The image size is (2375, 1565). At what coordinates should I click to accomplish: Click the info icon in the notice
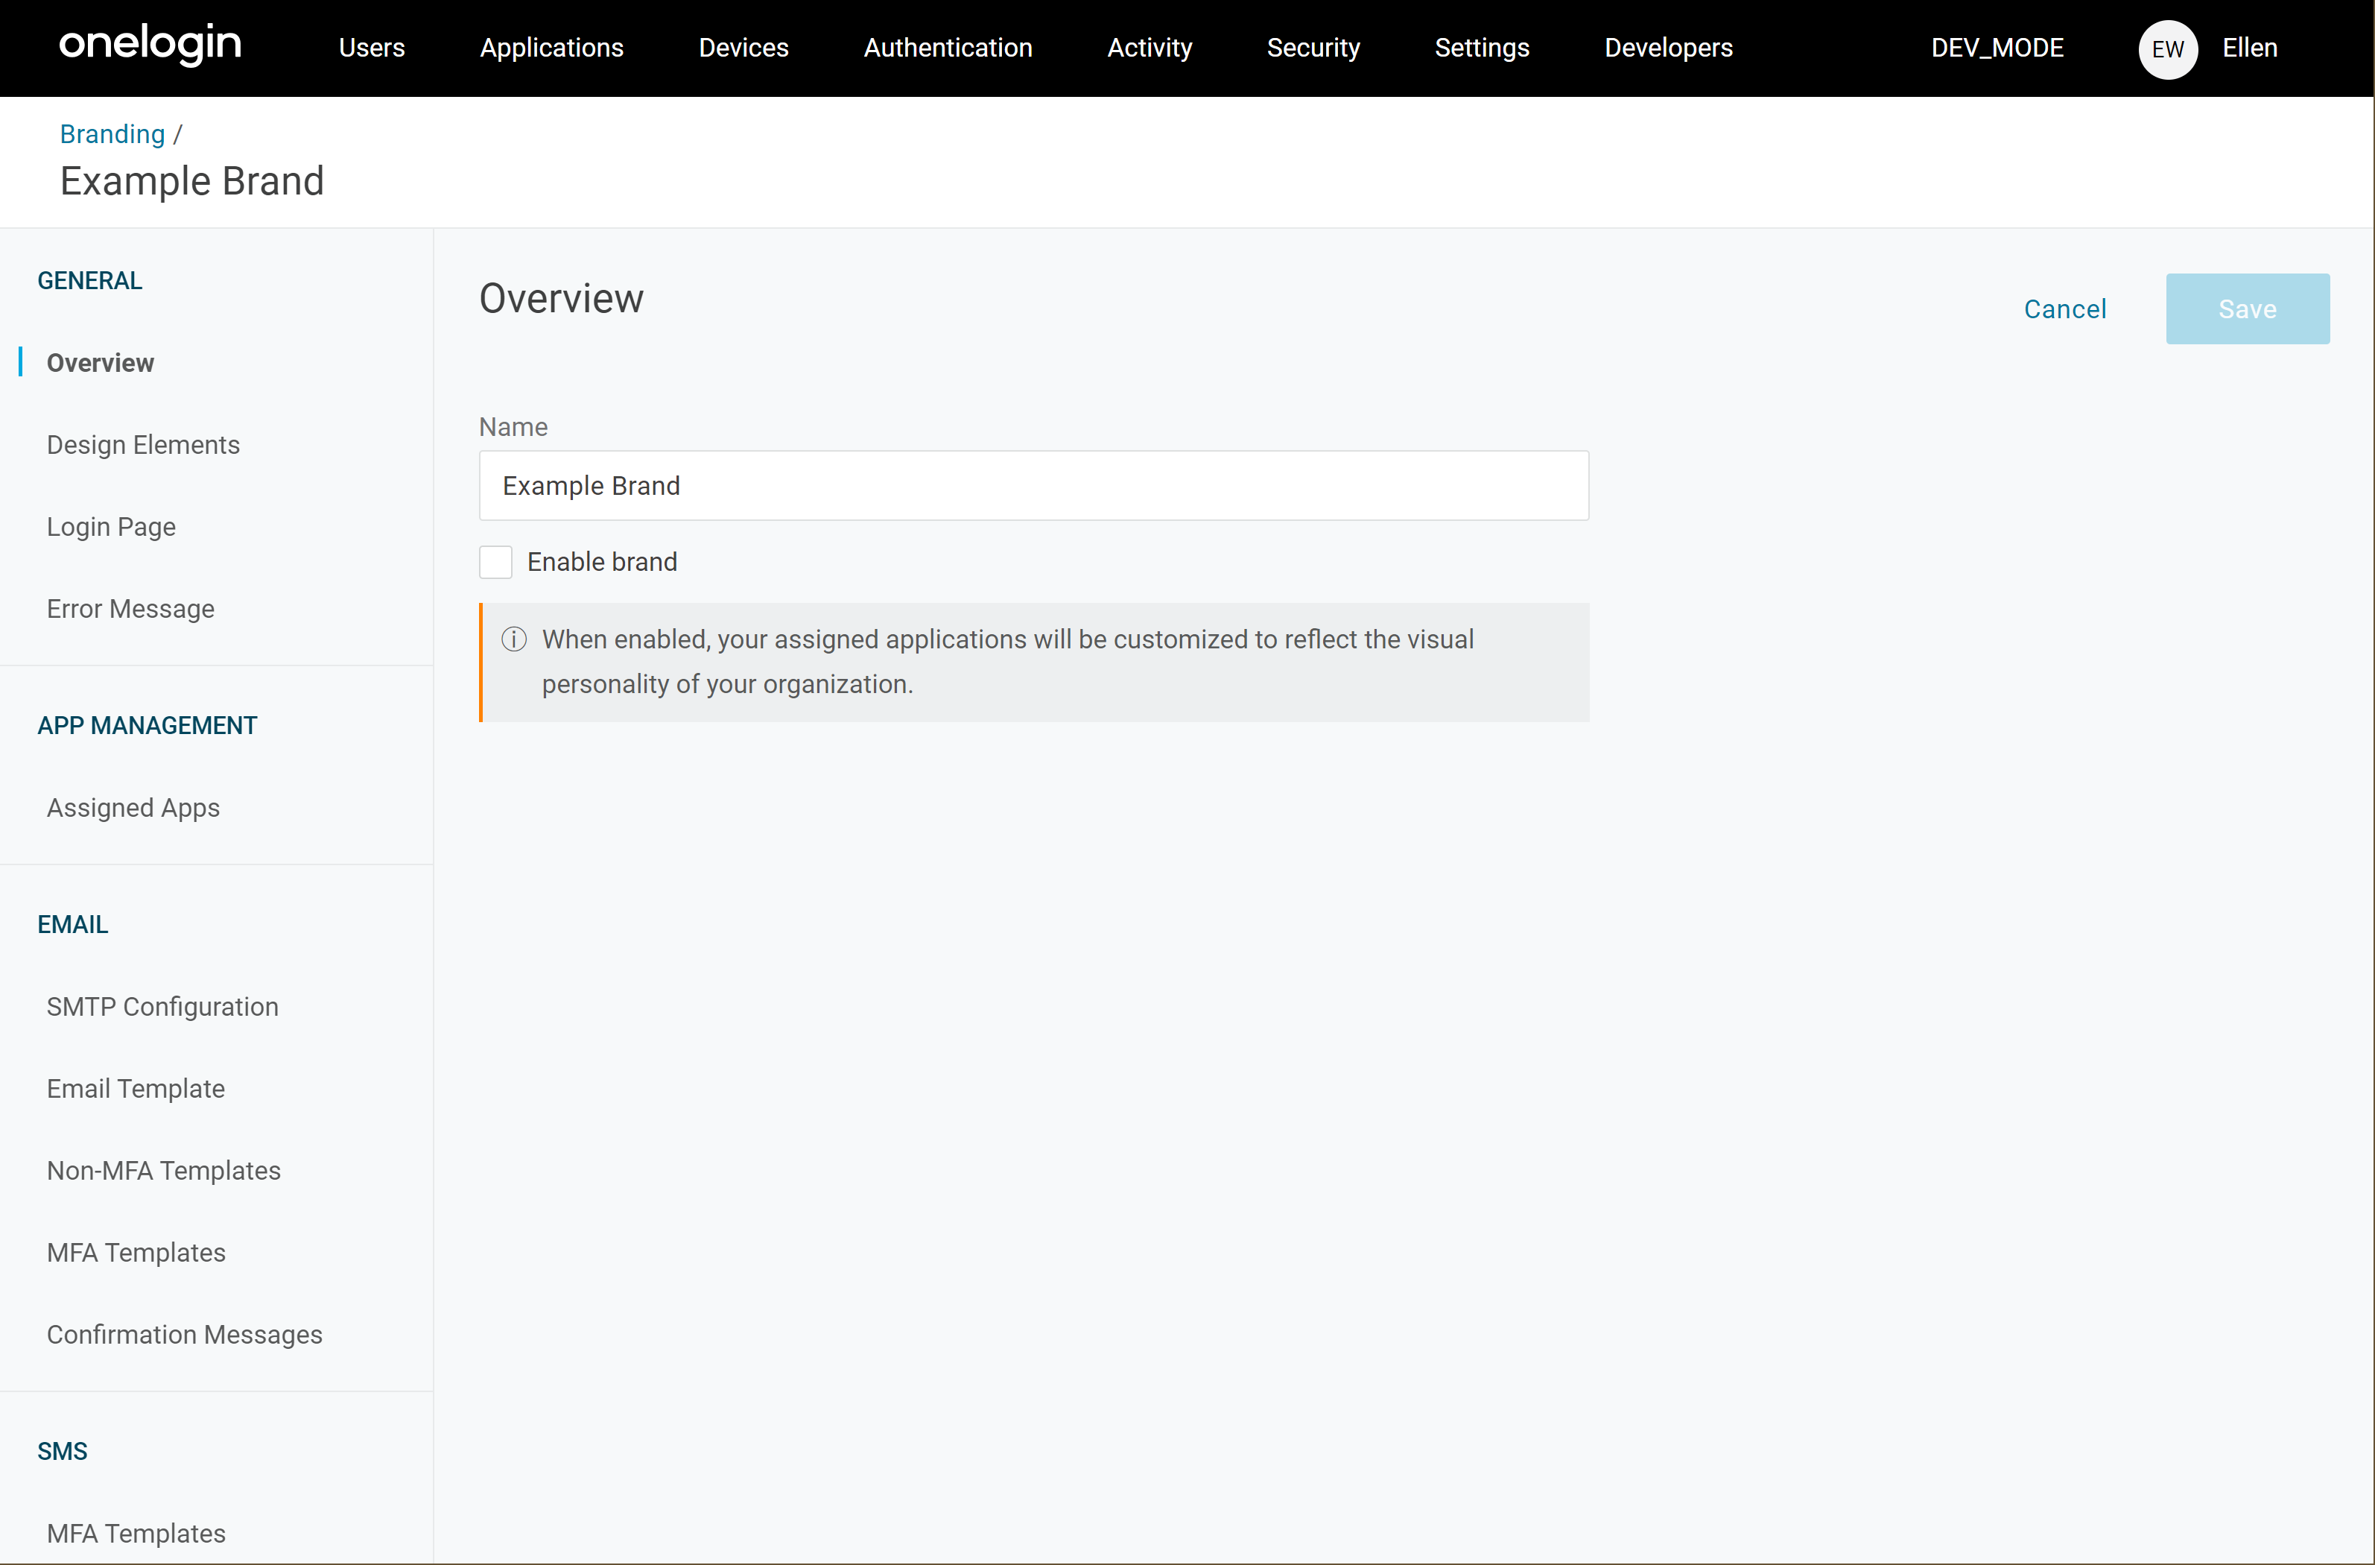(x=514, y=639)
